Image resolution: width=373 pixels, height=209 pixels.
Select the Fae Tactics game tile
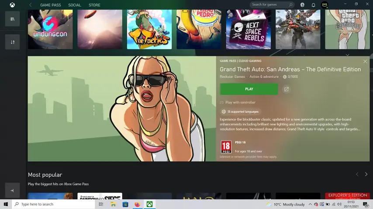tap(149, 30)
